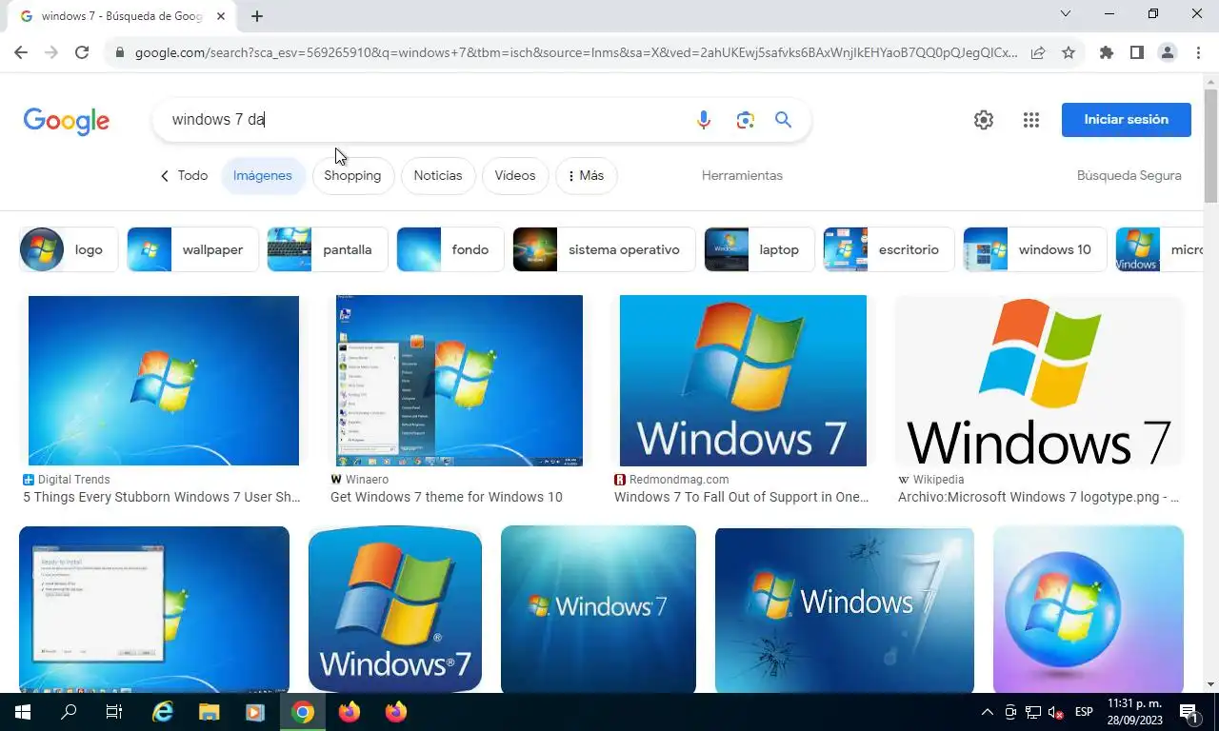The width and height of the screenshot is (1219, 731).
Task: Show hidden system tray icons
Action: [x=987, y=712]
